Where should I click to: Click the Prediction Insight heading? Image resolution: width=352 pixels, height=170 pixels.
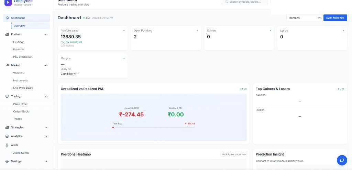click(x=270, y=154)
